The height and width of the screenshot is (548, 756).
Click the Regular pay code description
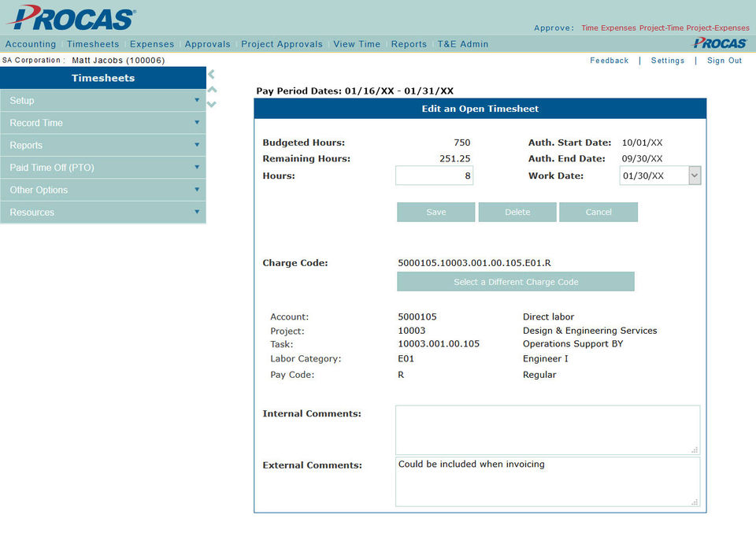(x=539, y=375)
